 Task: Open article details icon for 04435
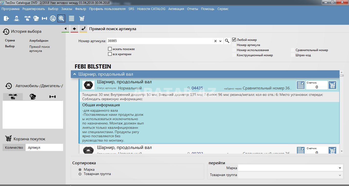pos(300,85)
